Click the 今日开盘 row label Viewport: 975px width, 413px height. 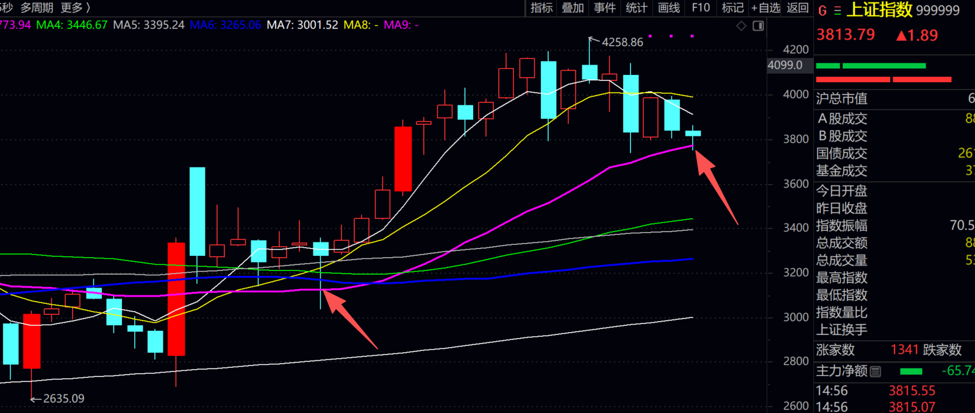pos(841,191)
